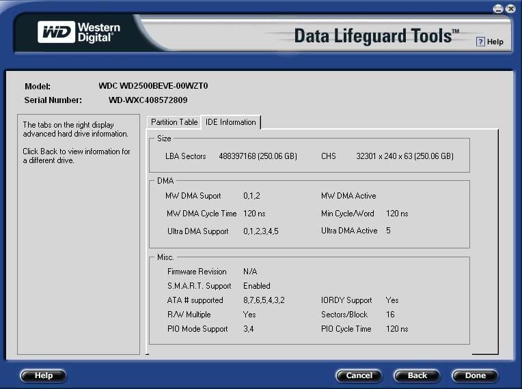The height and width of the screenshot is (389, 522).
Task: Click the CHS label
Action: pyautogui.click(x=329, y=156)
